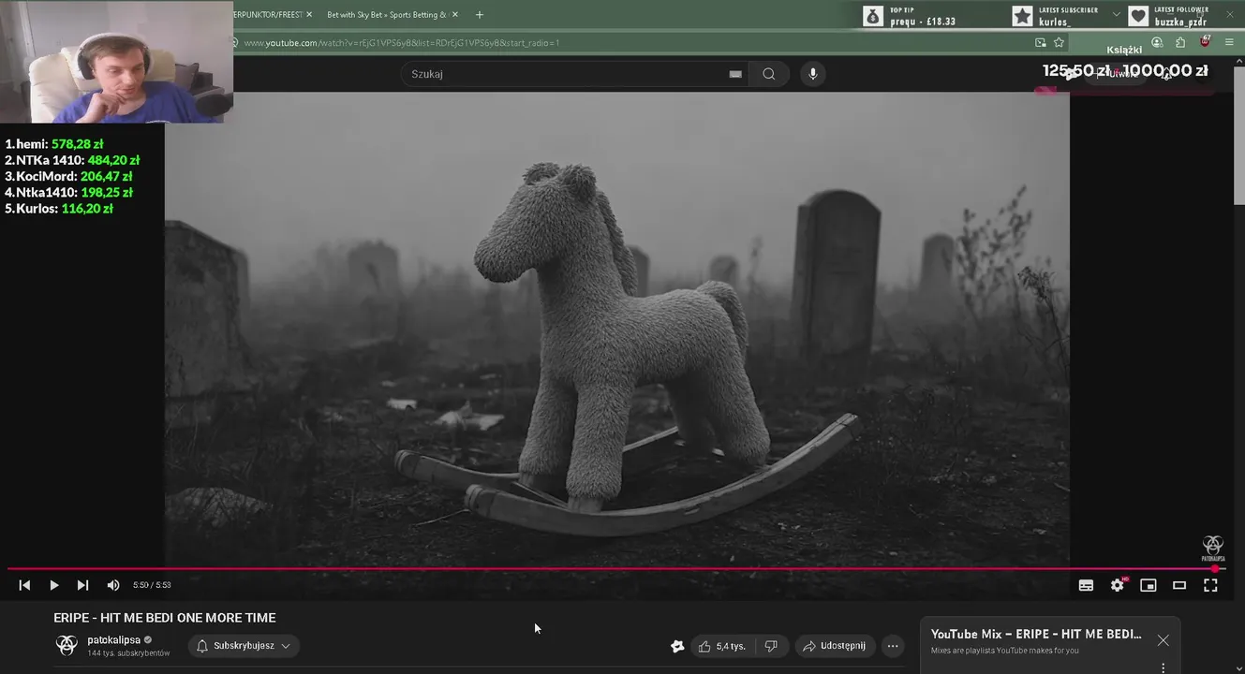Click the leaderboard entry 5.Kurlos: 116,20 zł
The image size is (1245, 674).
[x=59, y=209]
